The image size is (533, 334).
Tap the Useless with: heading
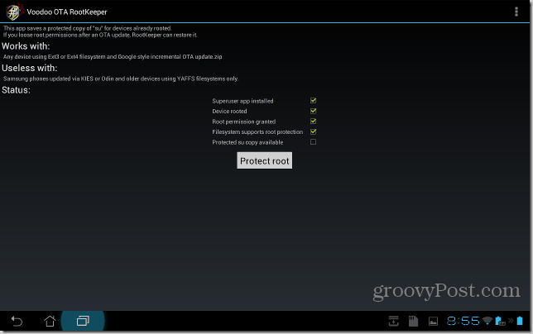(x=30, y=68)
